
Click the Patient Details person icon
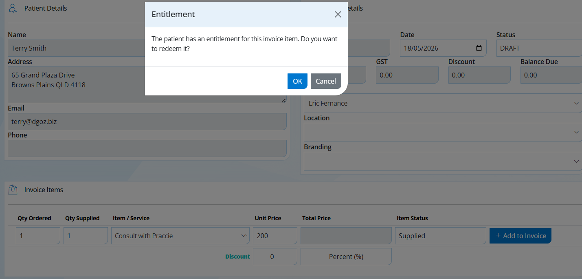pos(13,8)
